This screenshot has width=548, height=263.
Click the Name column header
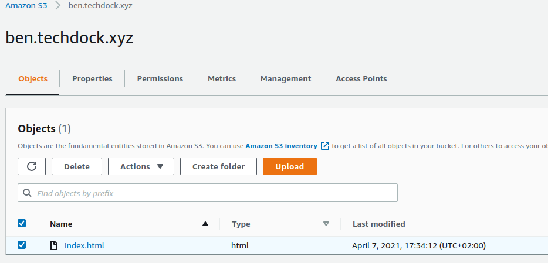[61, 224]
